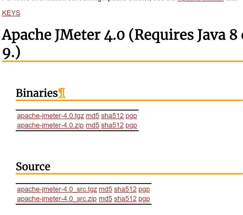The width and height of the screenshot is (243, 215).
Task: Open md5 link for apache-jmeter-4.0.tgz
Action: pos(92,116)
